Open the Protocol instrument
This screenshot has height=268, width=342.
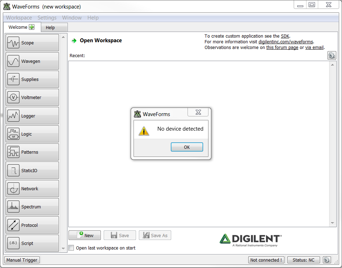pos(32,225)
